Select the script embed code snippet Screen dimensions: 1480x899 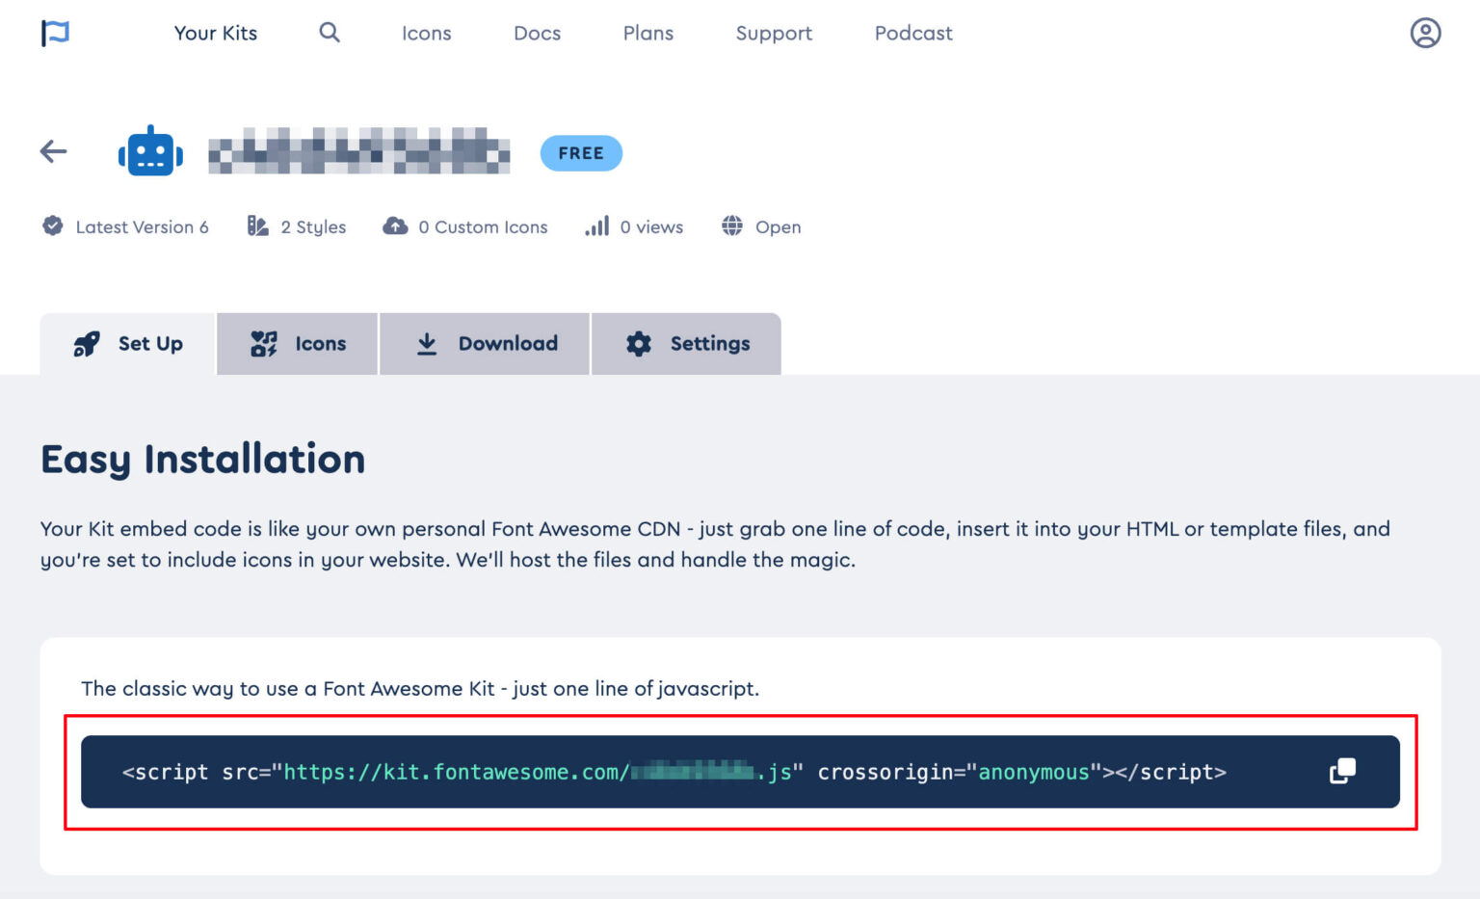pyautogui.click(x=673, y=771)
